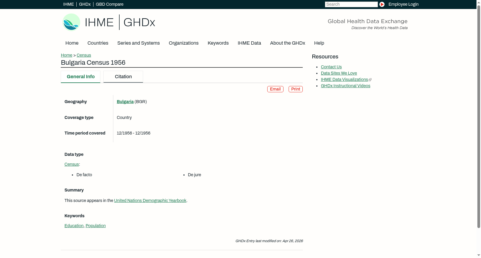
Task: Click the red search submit arrow
Action: click(382, 4)
